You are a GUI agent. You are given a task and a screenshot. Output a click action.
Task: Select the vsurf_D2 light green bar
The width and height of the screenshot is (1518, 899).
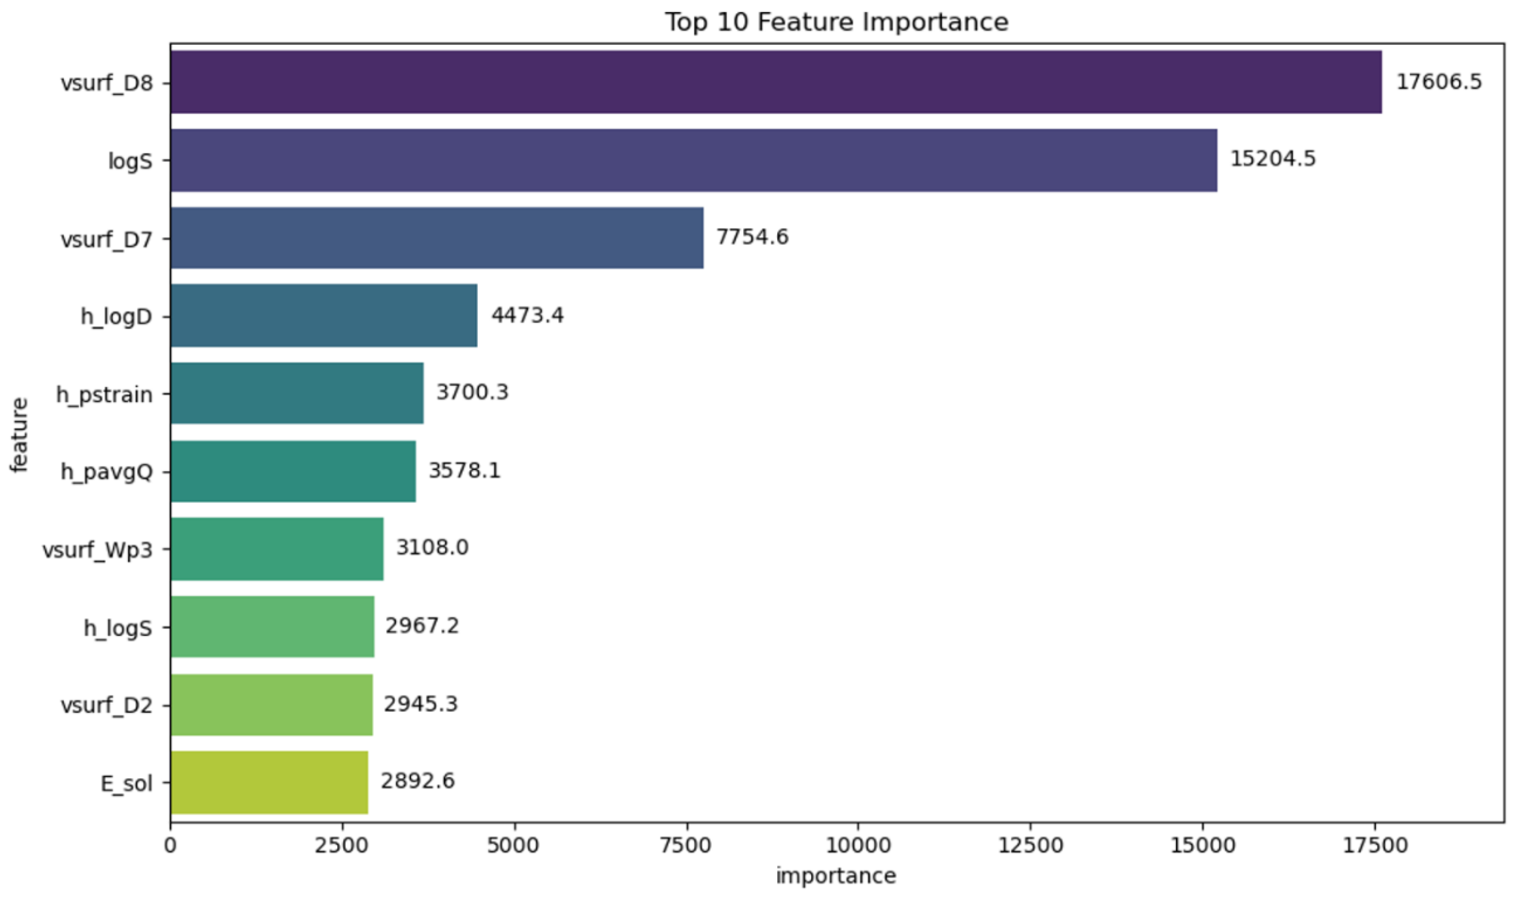271,704
